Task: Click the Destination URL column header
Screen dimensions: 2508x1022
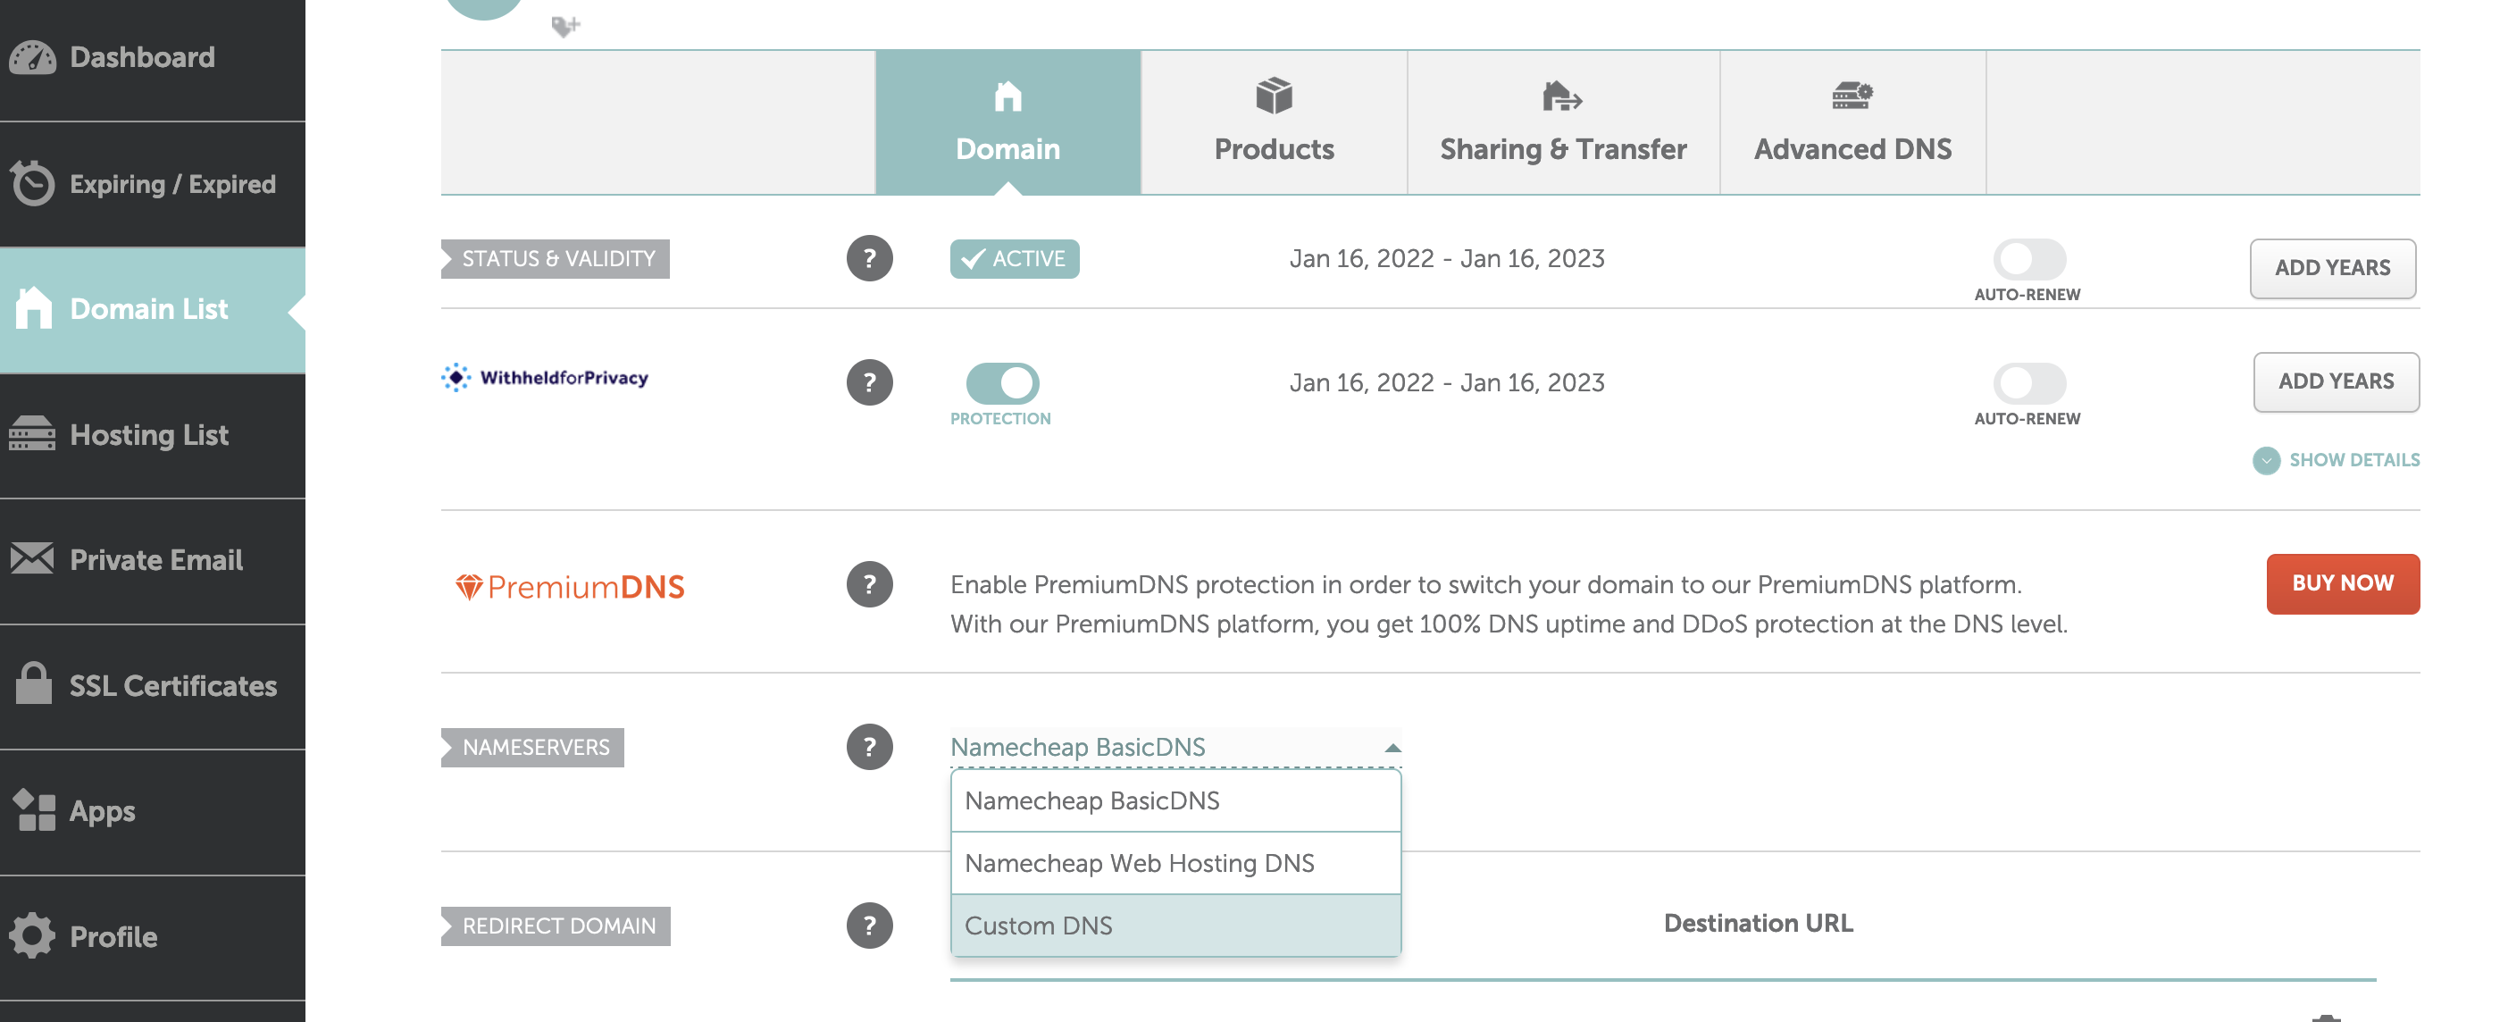Action: (x=1758, y=923)
